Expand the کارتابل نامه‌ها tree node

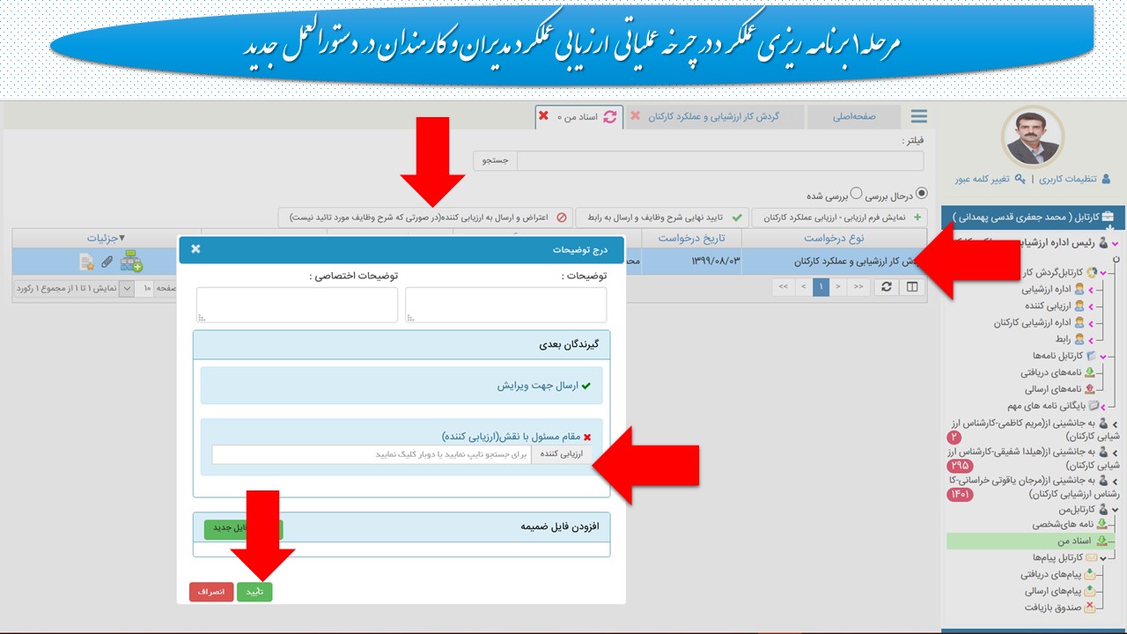[x=1102, y=356]
